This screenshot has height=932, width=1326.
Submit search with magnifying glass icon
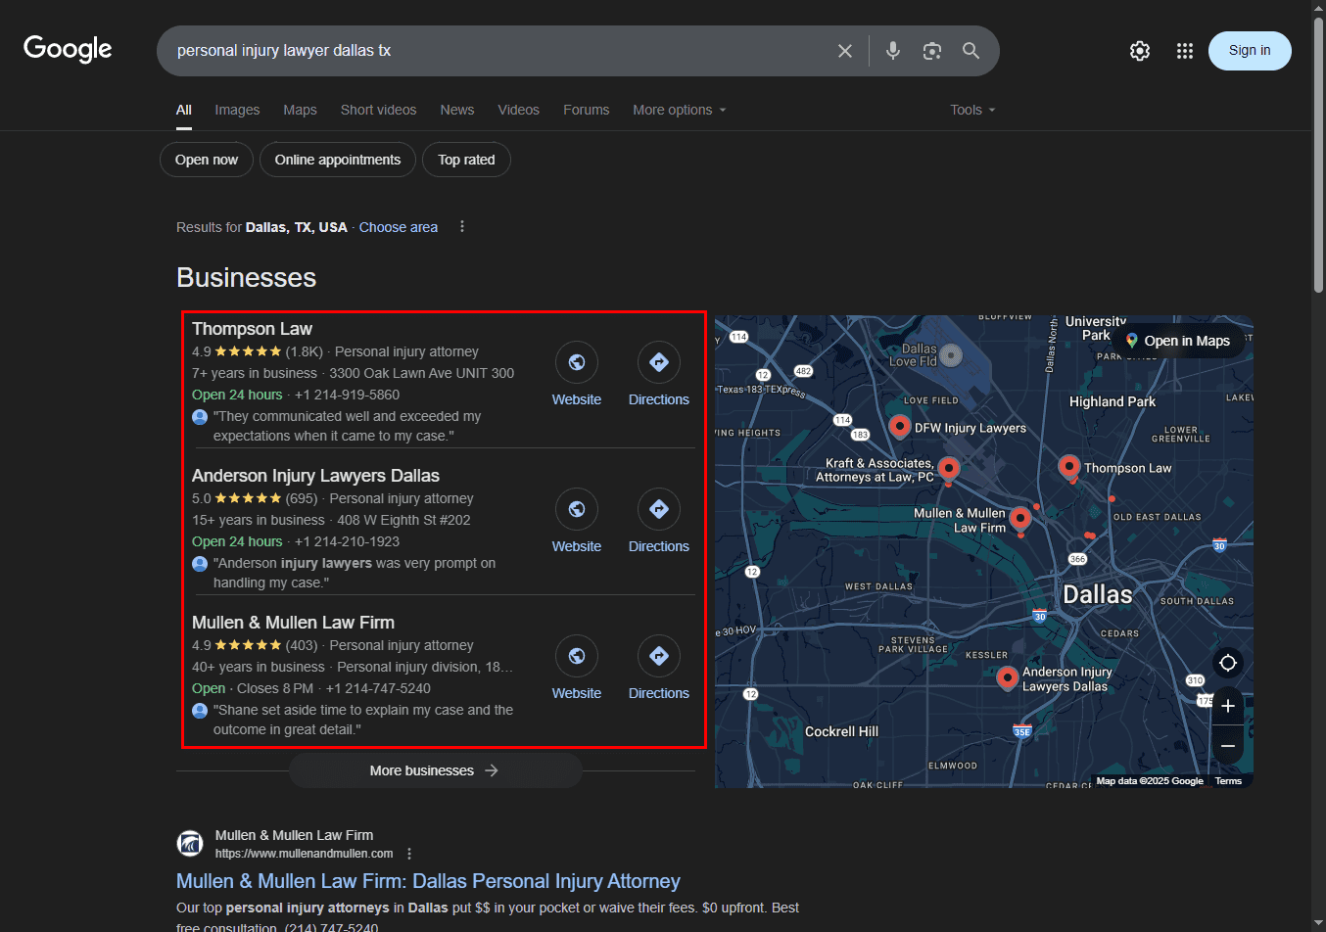[971, 51]
